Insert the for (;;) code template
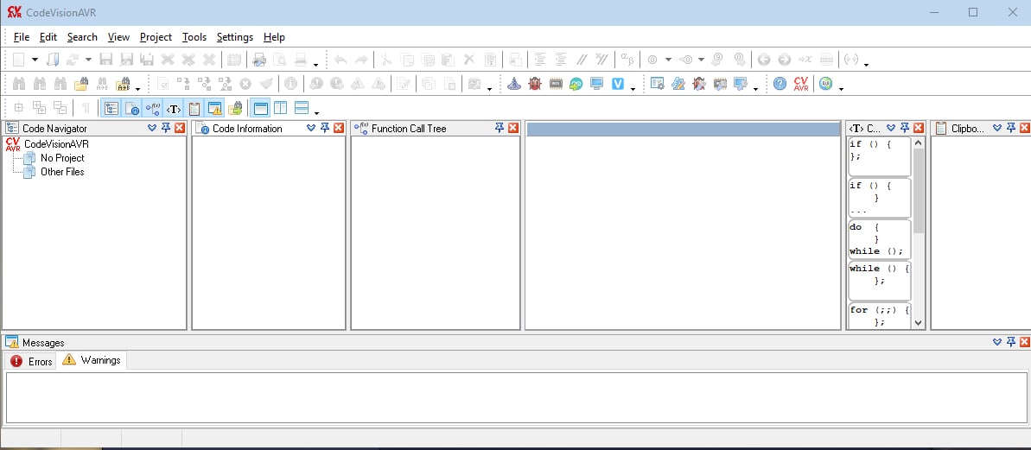 (x=879, y=315)
